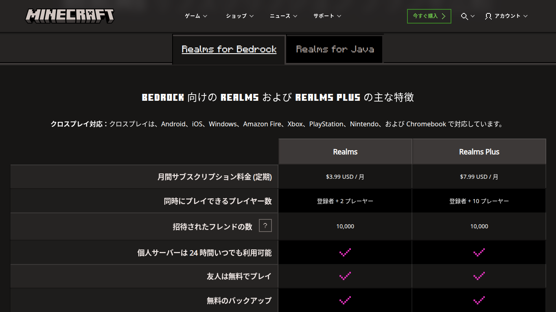Screen dimensions: 556x312
Task: Switch to Realms for Java tab
Action: point(335,50)
